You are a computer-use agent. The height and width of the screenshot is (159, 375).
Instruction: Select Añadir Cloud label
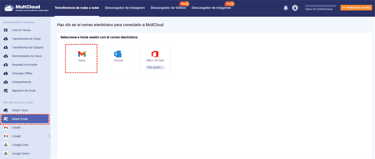[x=20, y=110]
